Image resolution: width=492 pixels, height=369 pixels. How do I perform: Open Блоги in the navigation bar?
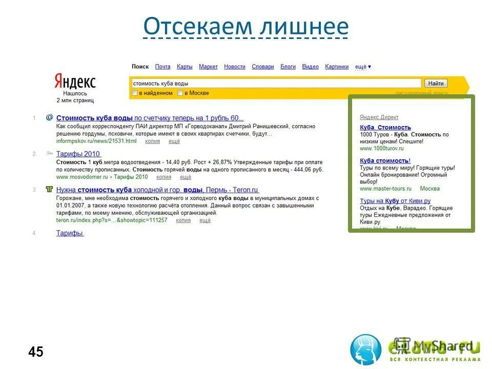pos(288,67)
